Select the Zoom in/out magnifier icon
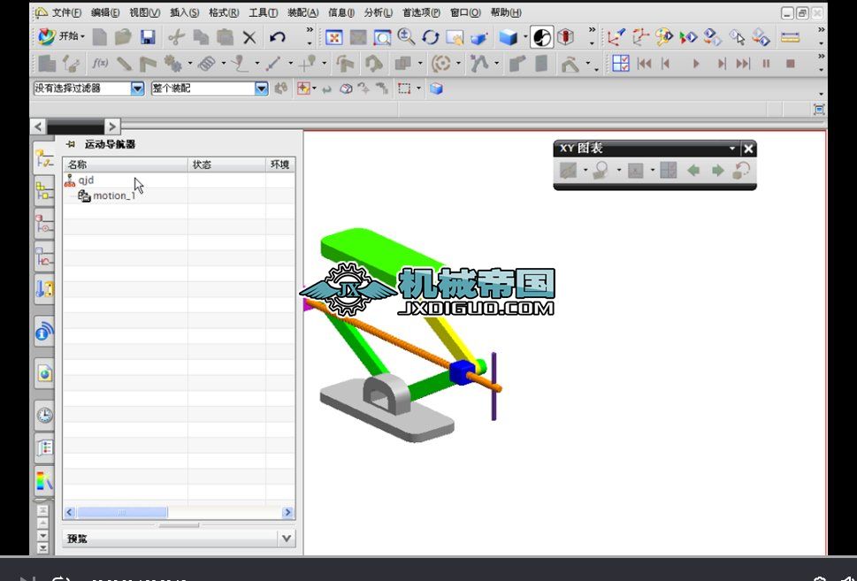This screenshot has width=857, height=581. [x=406, y=37]
